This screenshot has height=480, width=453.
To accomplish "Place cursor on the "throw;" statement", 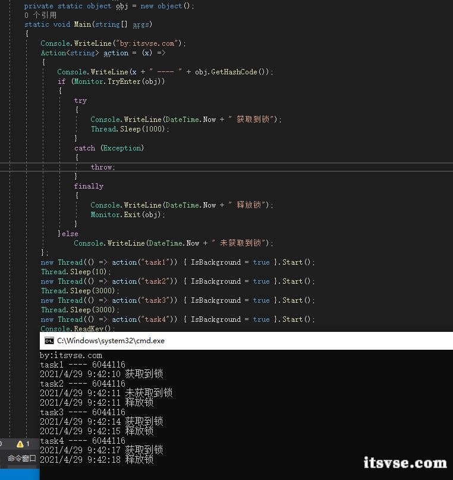I will coord(102,167).
